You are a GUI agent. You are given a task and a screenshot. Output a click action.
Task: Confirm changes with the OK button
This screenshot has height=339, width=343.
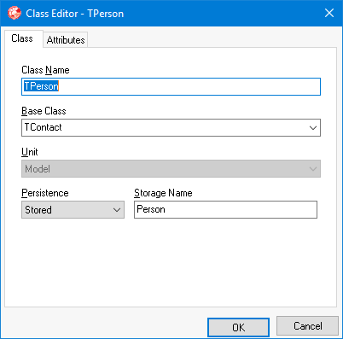238,327
